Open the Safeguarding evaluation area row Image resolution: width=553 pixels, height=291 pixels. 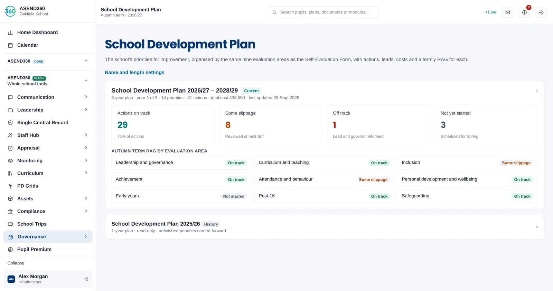(467, 196)
